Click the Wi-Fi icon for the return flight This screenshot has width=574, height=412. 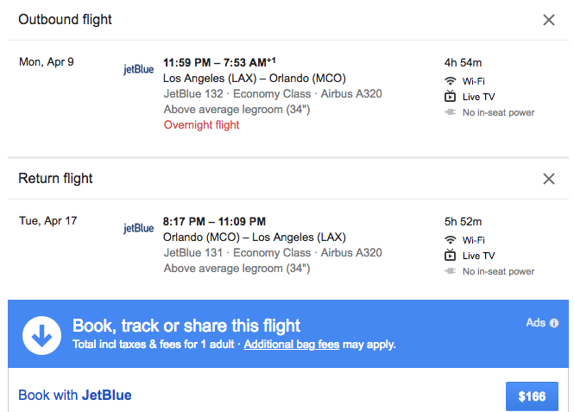450,239
